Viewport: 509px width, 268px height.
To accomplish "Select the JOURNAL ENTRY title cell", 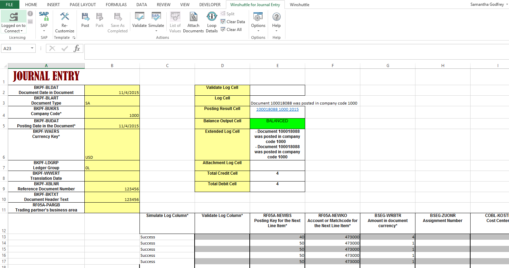I will [x=46, y=76].
